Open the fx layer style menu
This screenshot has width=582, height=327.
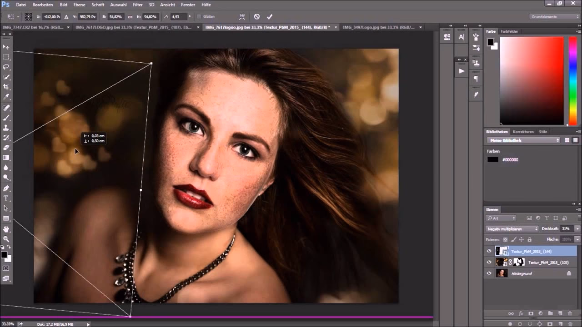[x=521, y=313]
